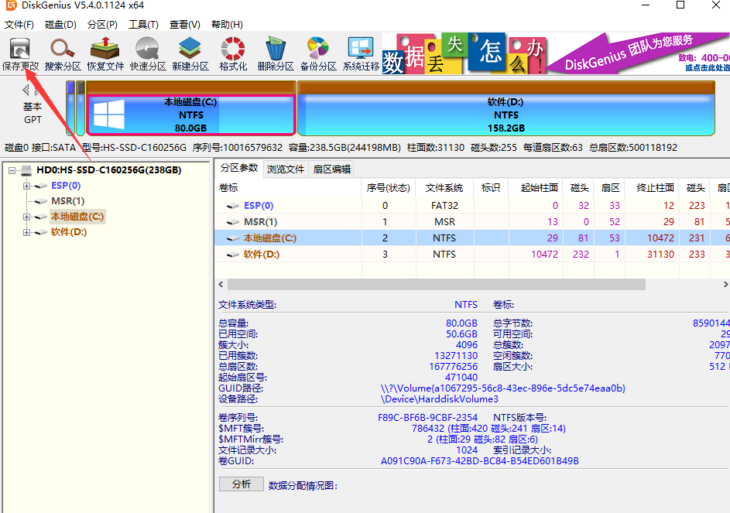Switch to the 浏览文件 tab
This screenshot has height=513, width=730.
click(x=286, y=169)
